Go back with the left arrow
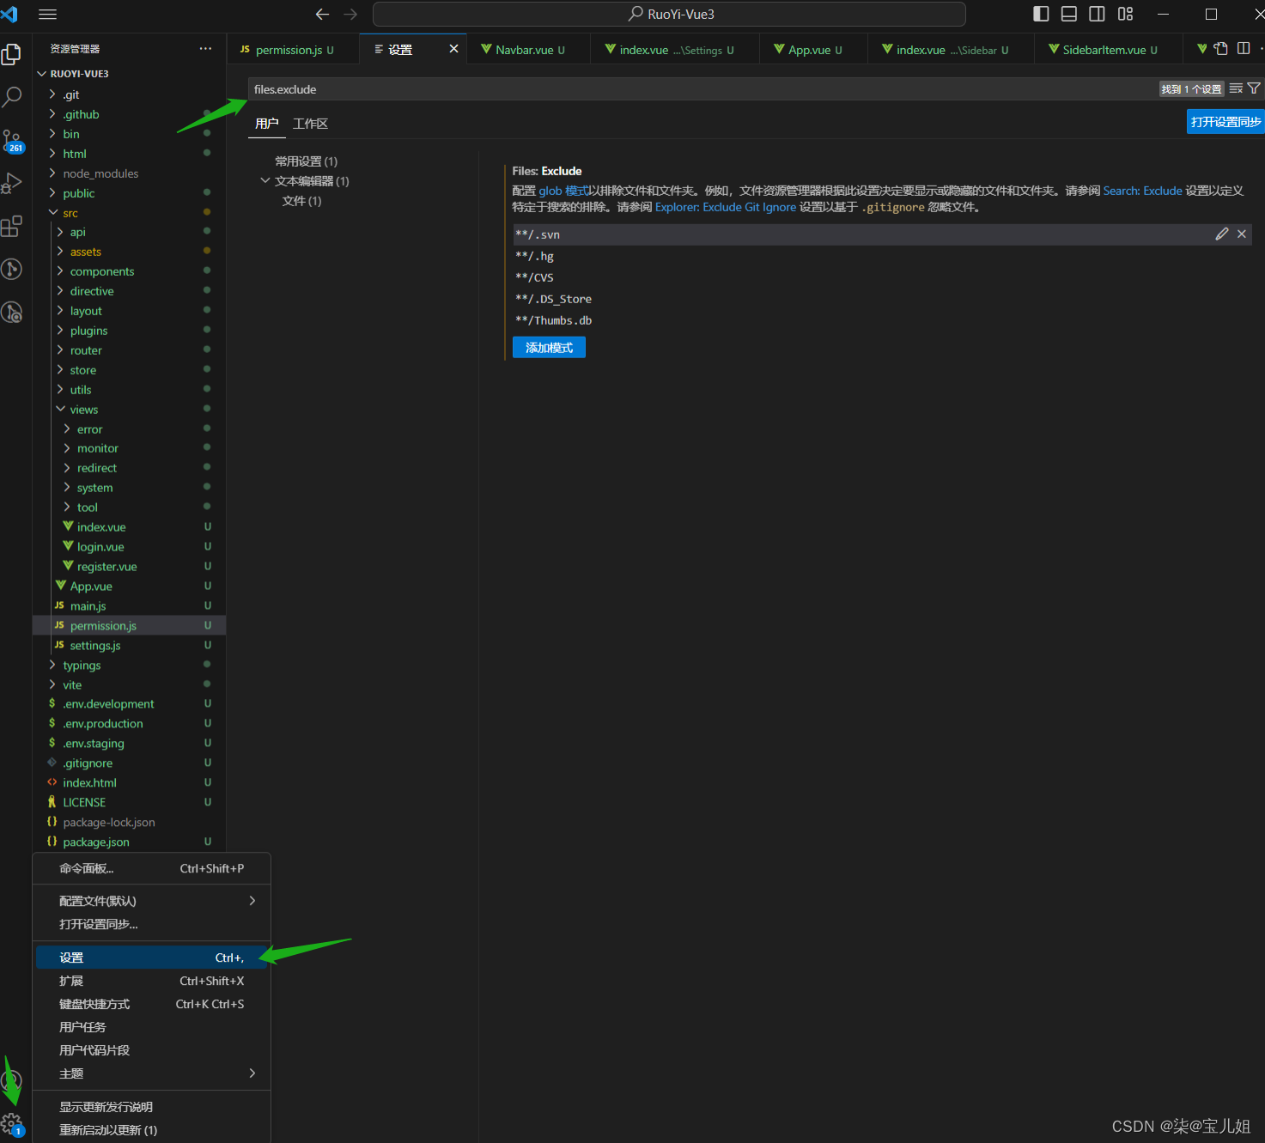 click(322, 15)
